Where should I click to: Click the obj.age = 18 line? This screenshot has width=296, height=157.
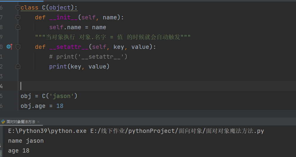(x=42, y=106)
